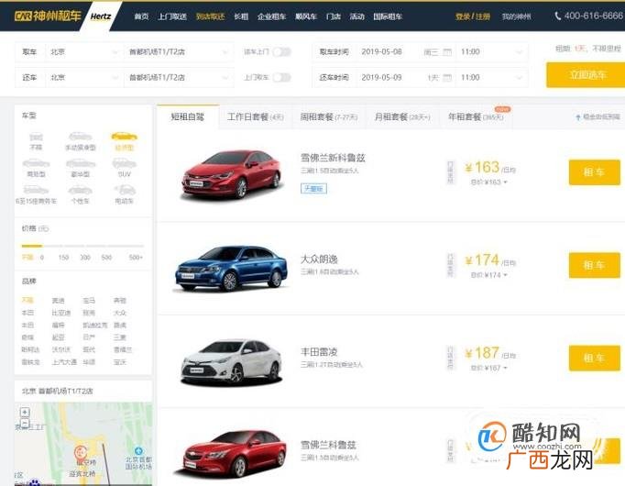Open pickup time dropdown in 取车时间 row

tap(491, 52)
